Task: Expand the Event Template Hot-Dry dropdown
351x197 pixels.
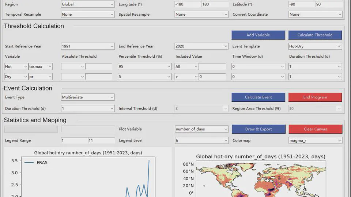Action: coord(315,46)
